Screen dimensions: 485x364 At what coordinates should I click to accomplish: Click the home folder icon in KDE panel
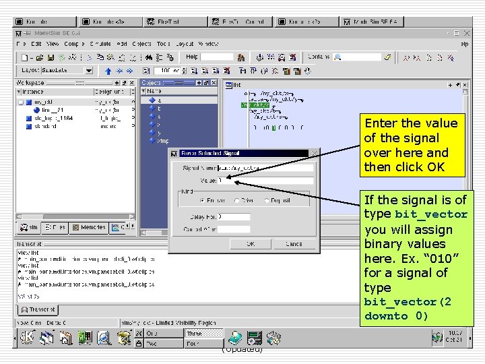point(66,338)
